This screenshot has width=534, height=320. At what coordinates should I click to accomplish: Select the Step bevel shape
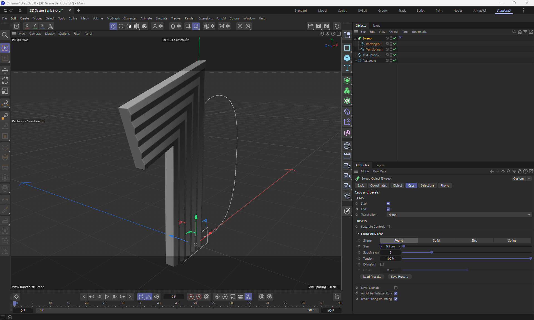tap(474, 240)
